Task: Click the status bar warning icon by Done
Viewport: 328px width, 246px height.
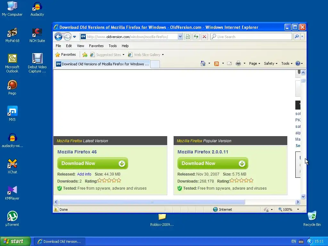Action: pyautogui.click(x=56, y=209)
